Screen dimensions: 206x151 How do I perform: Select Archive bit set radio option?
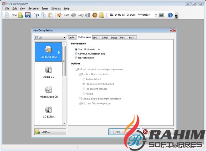pyautogui.click(x=92, y=79)
